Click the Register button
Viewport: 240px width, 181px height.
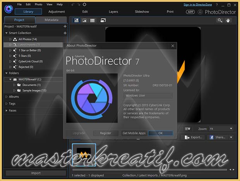click(106, 133)
